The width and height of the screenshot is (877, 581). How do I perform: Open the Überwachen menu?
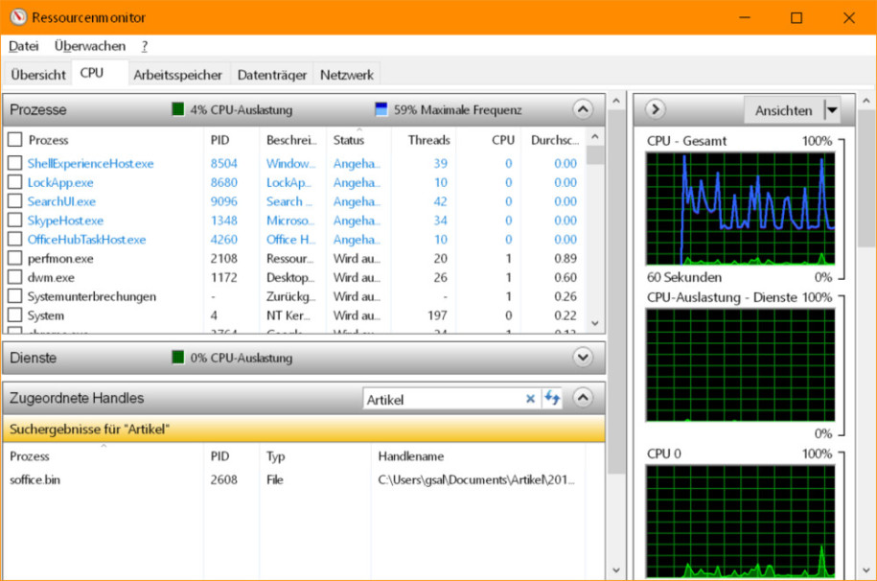(90, 46)
